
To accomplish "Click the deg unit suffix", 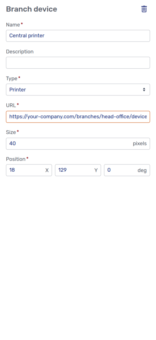I will (x=142, y=171).
